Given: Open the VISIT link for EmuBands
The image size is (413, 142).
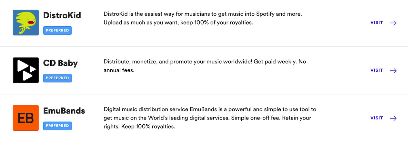Looking at the screenshot, I should pyautogui.click(x=377, y=118).
